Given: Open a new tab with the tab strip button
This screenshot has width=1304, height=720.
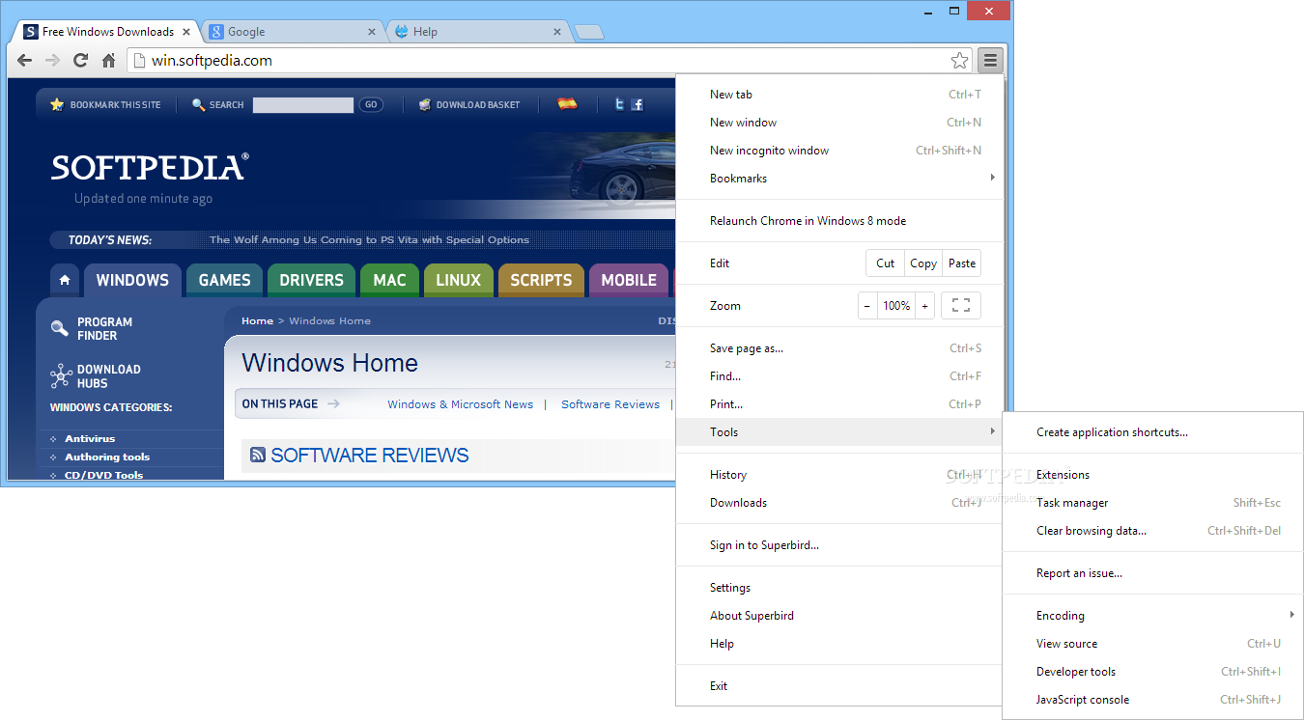Looking at the screenshot, I should click(x=589, y=32).
